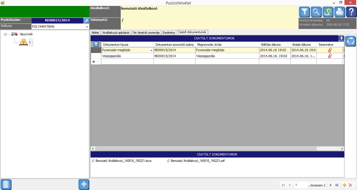
Task: Click the blue plus add button
Action: tap(84, 185)
